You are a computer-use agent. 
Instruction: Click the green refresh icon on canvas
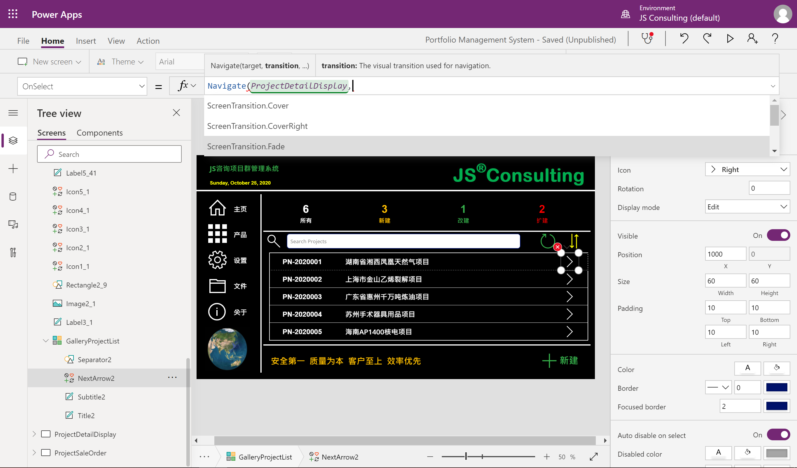[x=547, y=241]
